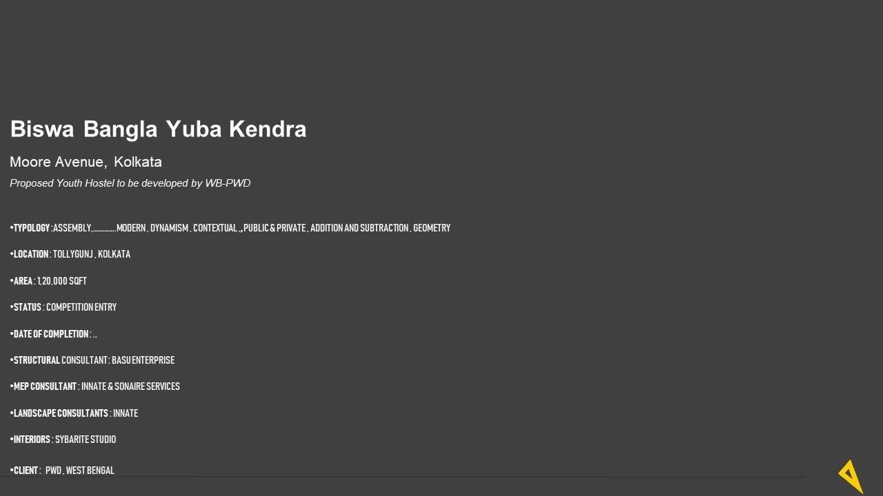Screen dimensions: 883x496
Task: Click the word GEOMETRY in the typology line
Action: click(432, 228)
